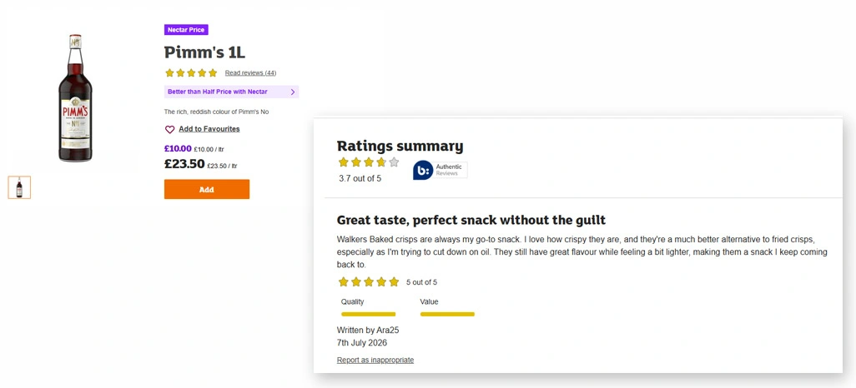Image resolution: width=856 pixels, height=388 pixels.
Task: Report the review as inappropriate
Action: [375, 361]
